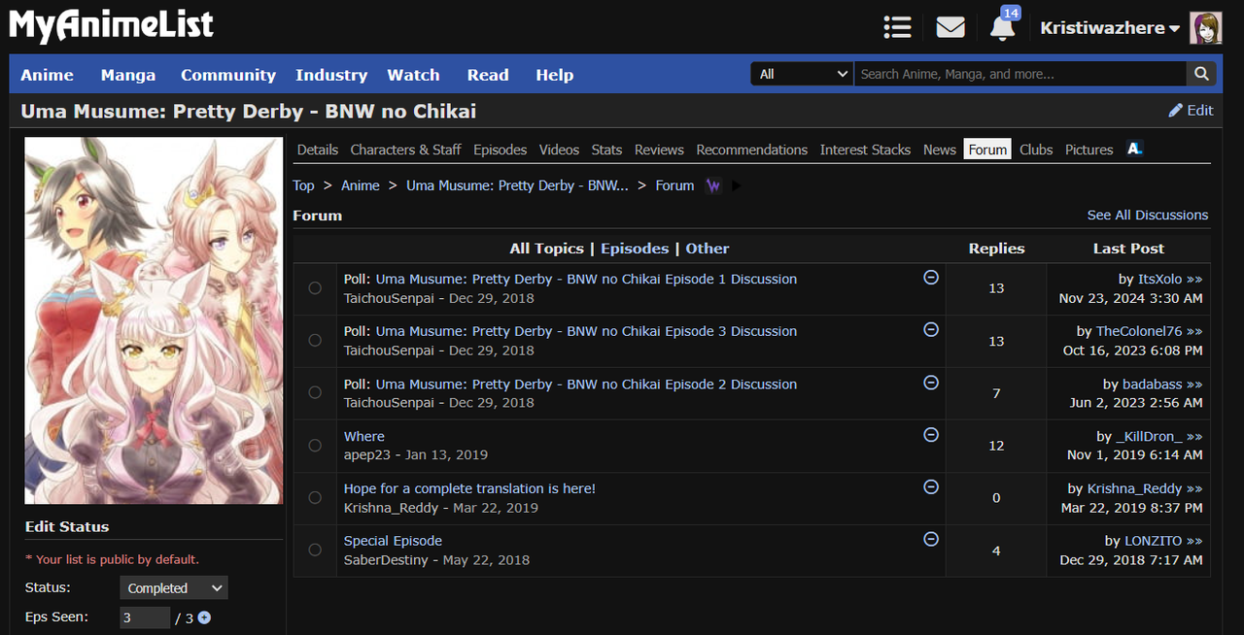The width and height of the screenshot is (1244, 635).
Task: Switch to the News tab
Action: pos(940,150)
